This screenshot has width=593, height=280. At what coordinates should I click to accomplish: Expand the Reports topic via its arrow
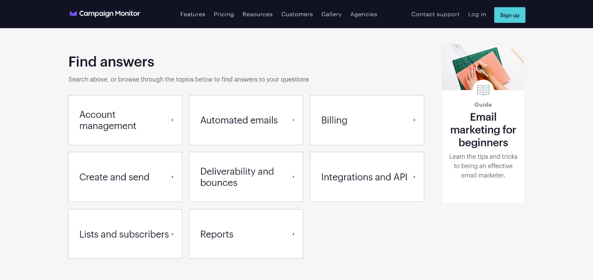click(293, 234)
